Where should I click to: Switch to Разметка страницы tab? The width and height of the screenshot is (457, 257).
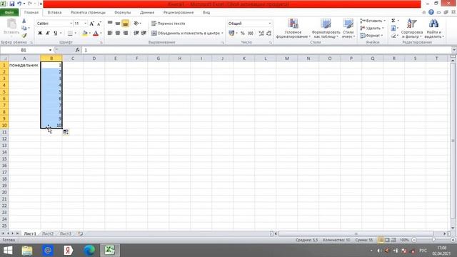[x=88, y=13]
